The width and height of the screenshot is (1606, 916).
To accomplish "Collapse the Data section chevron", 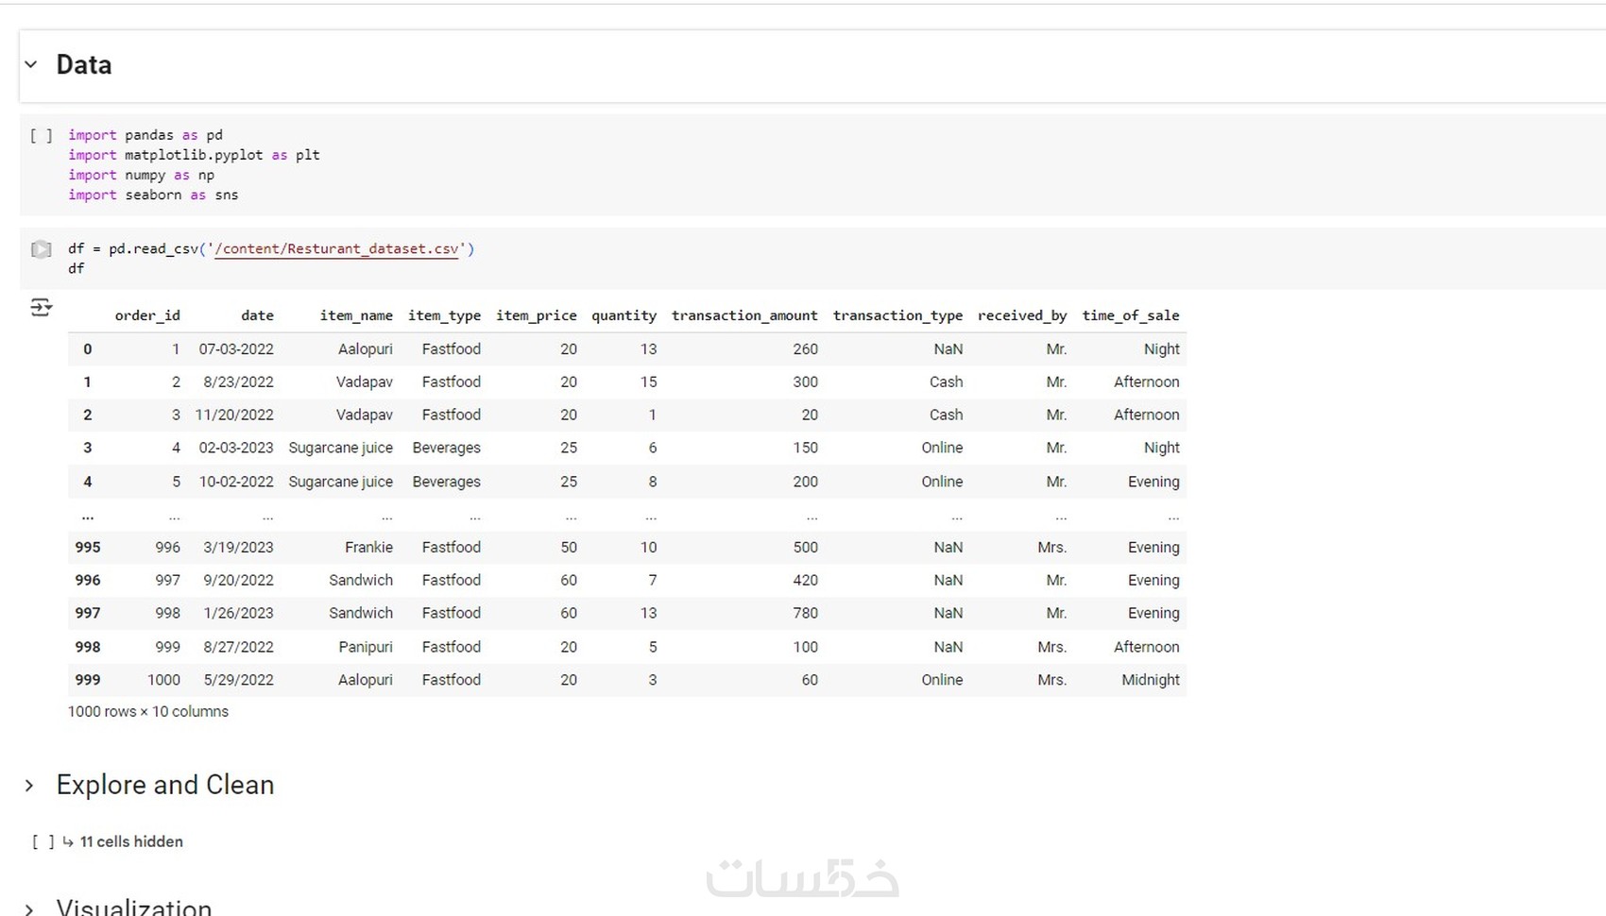I will pyautogui.click(x=31, y=64).
